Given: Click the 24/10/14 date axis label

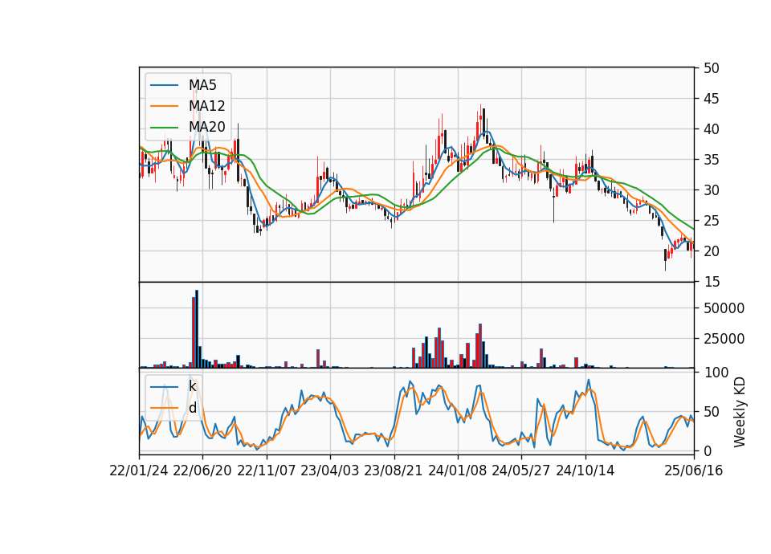Looking at the screenshot, I should point(585,470).
